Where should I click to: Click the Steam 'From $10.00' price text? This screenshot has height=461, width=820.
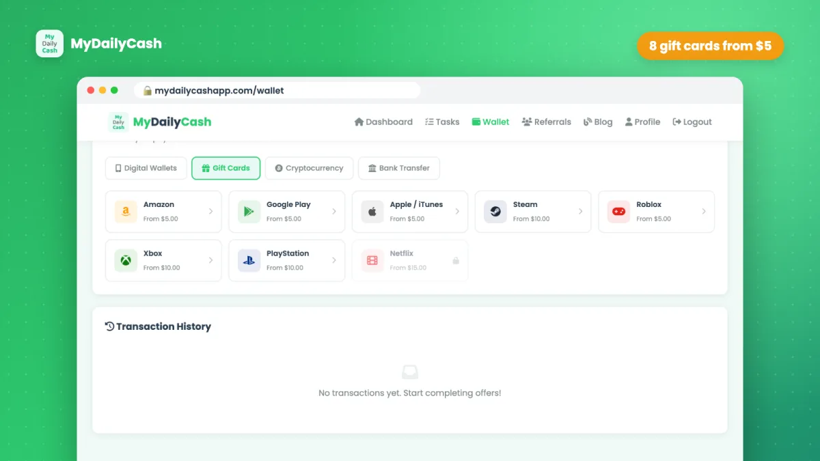pyautogui.click(x=532, y=219)
